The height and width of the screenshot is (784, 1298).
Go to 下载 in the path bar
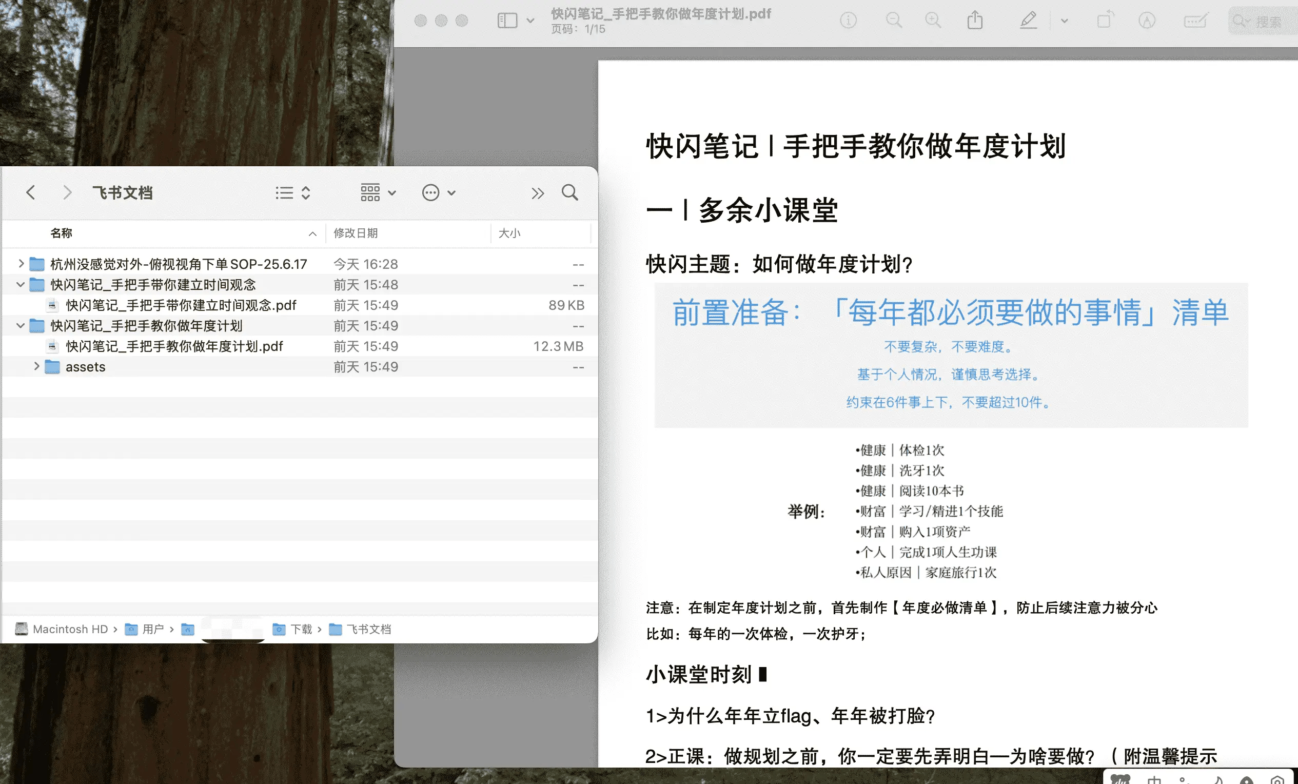(301, 629)
